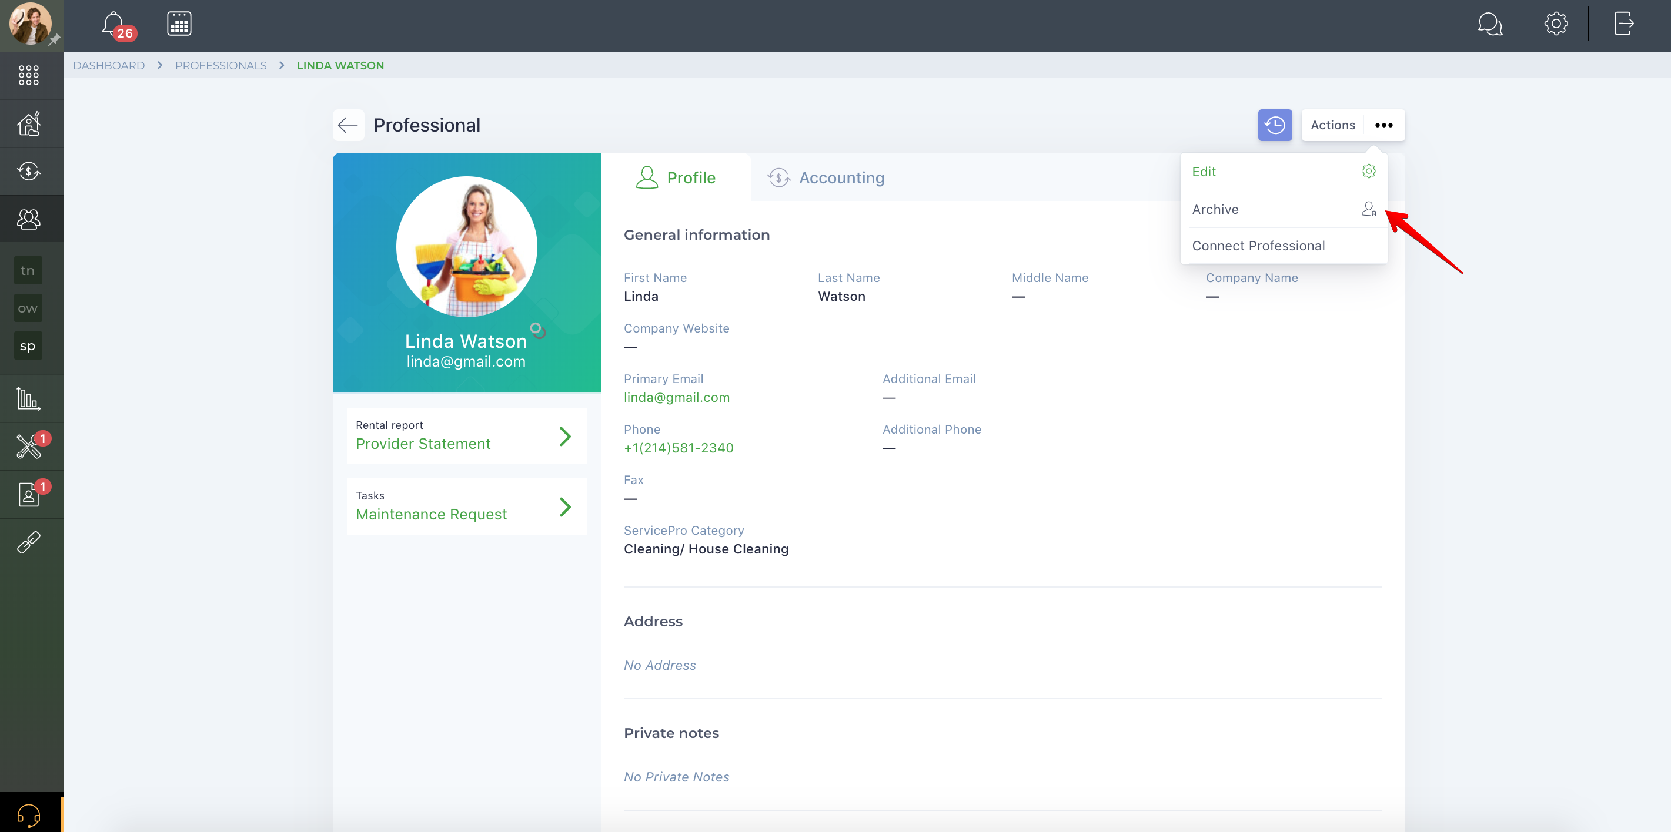The image size is (1671, 832).
Task: Open the applications badge icon in sidebar
Action: [x=29, y=495]
